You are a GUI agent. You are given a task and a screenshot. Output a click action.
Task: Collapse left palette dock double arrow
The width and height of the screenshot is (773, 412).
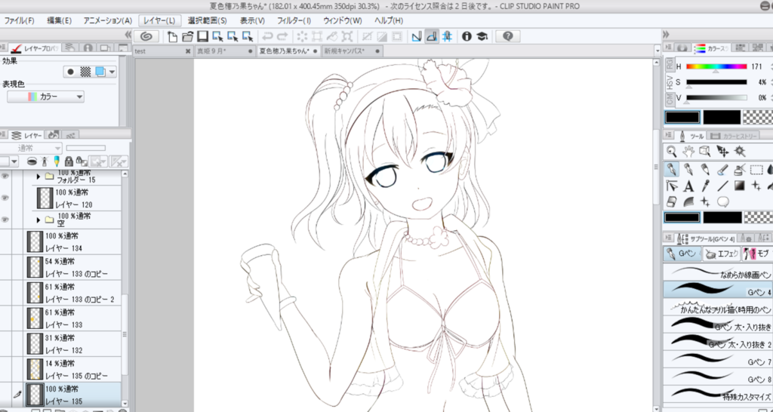click(128, 34)
